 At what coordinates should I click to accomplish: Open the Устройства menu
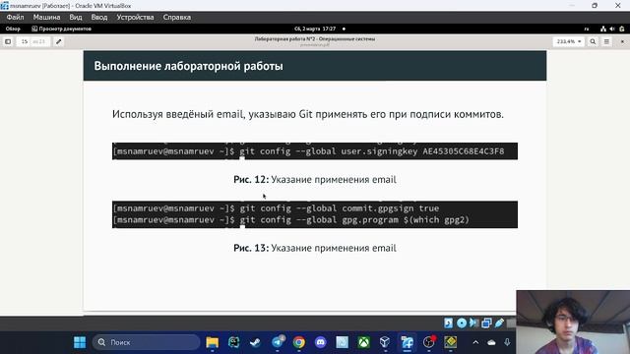click(136, 18)
